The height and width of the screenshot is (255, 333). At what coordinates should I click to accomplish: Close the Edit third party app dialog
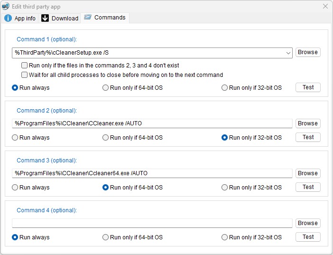click(x=325, y=6)
